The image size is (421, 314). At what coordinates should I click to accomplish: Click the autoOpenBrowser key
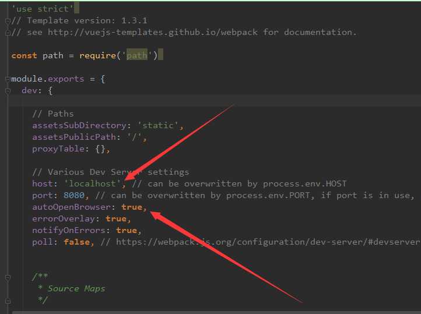[x=71, y=207]
